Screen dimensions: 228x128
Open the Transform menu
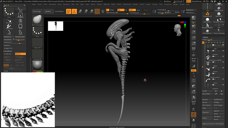[167, 4]
